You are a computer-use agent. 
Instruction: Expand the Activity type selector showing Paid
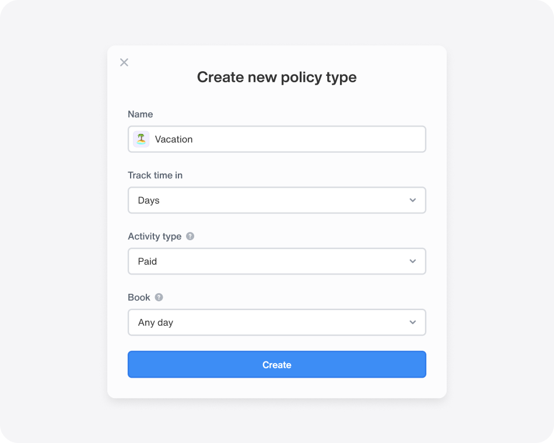(277, 261)
